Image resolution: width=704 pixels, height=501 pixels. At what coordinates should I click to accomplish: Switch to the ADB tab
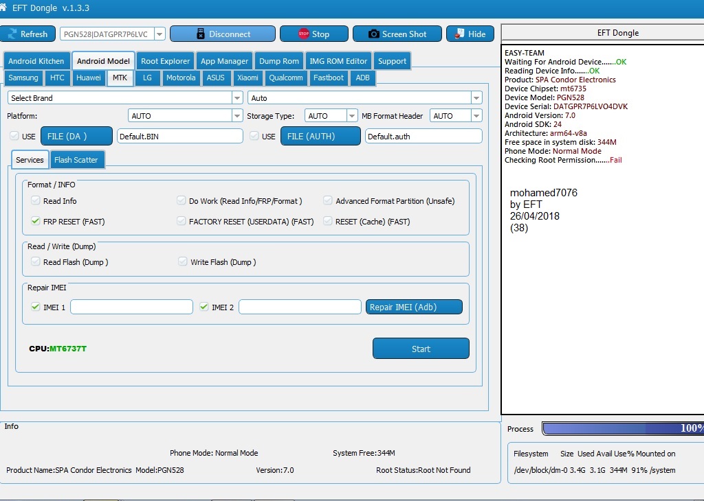tap(363, 78)
